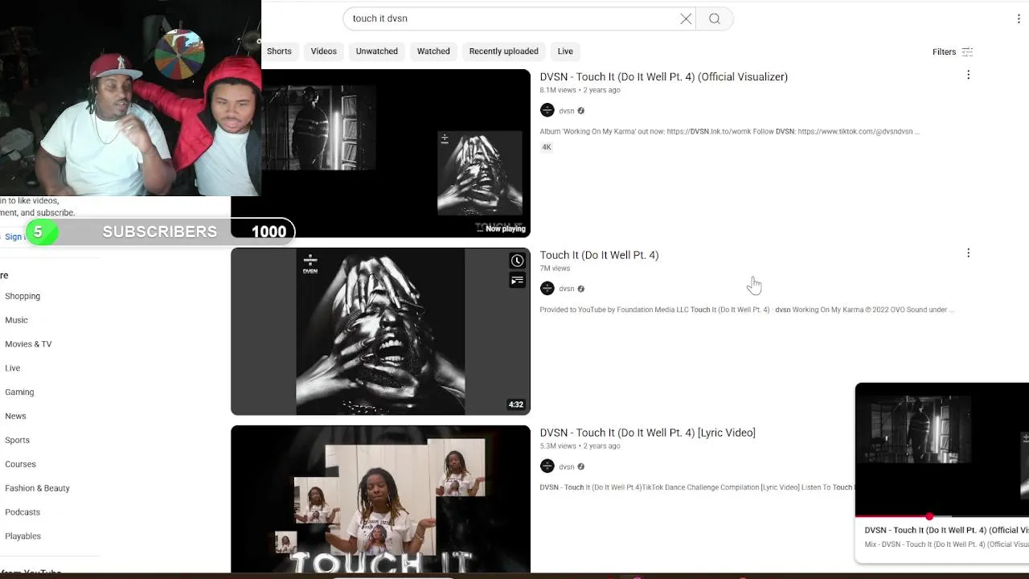This screenshot has width=1029, height=579.
Task: Open the Lyric Video result title
Action: point(647,433)
